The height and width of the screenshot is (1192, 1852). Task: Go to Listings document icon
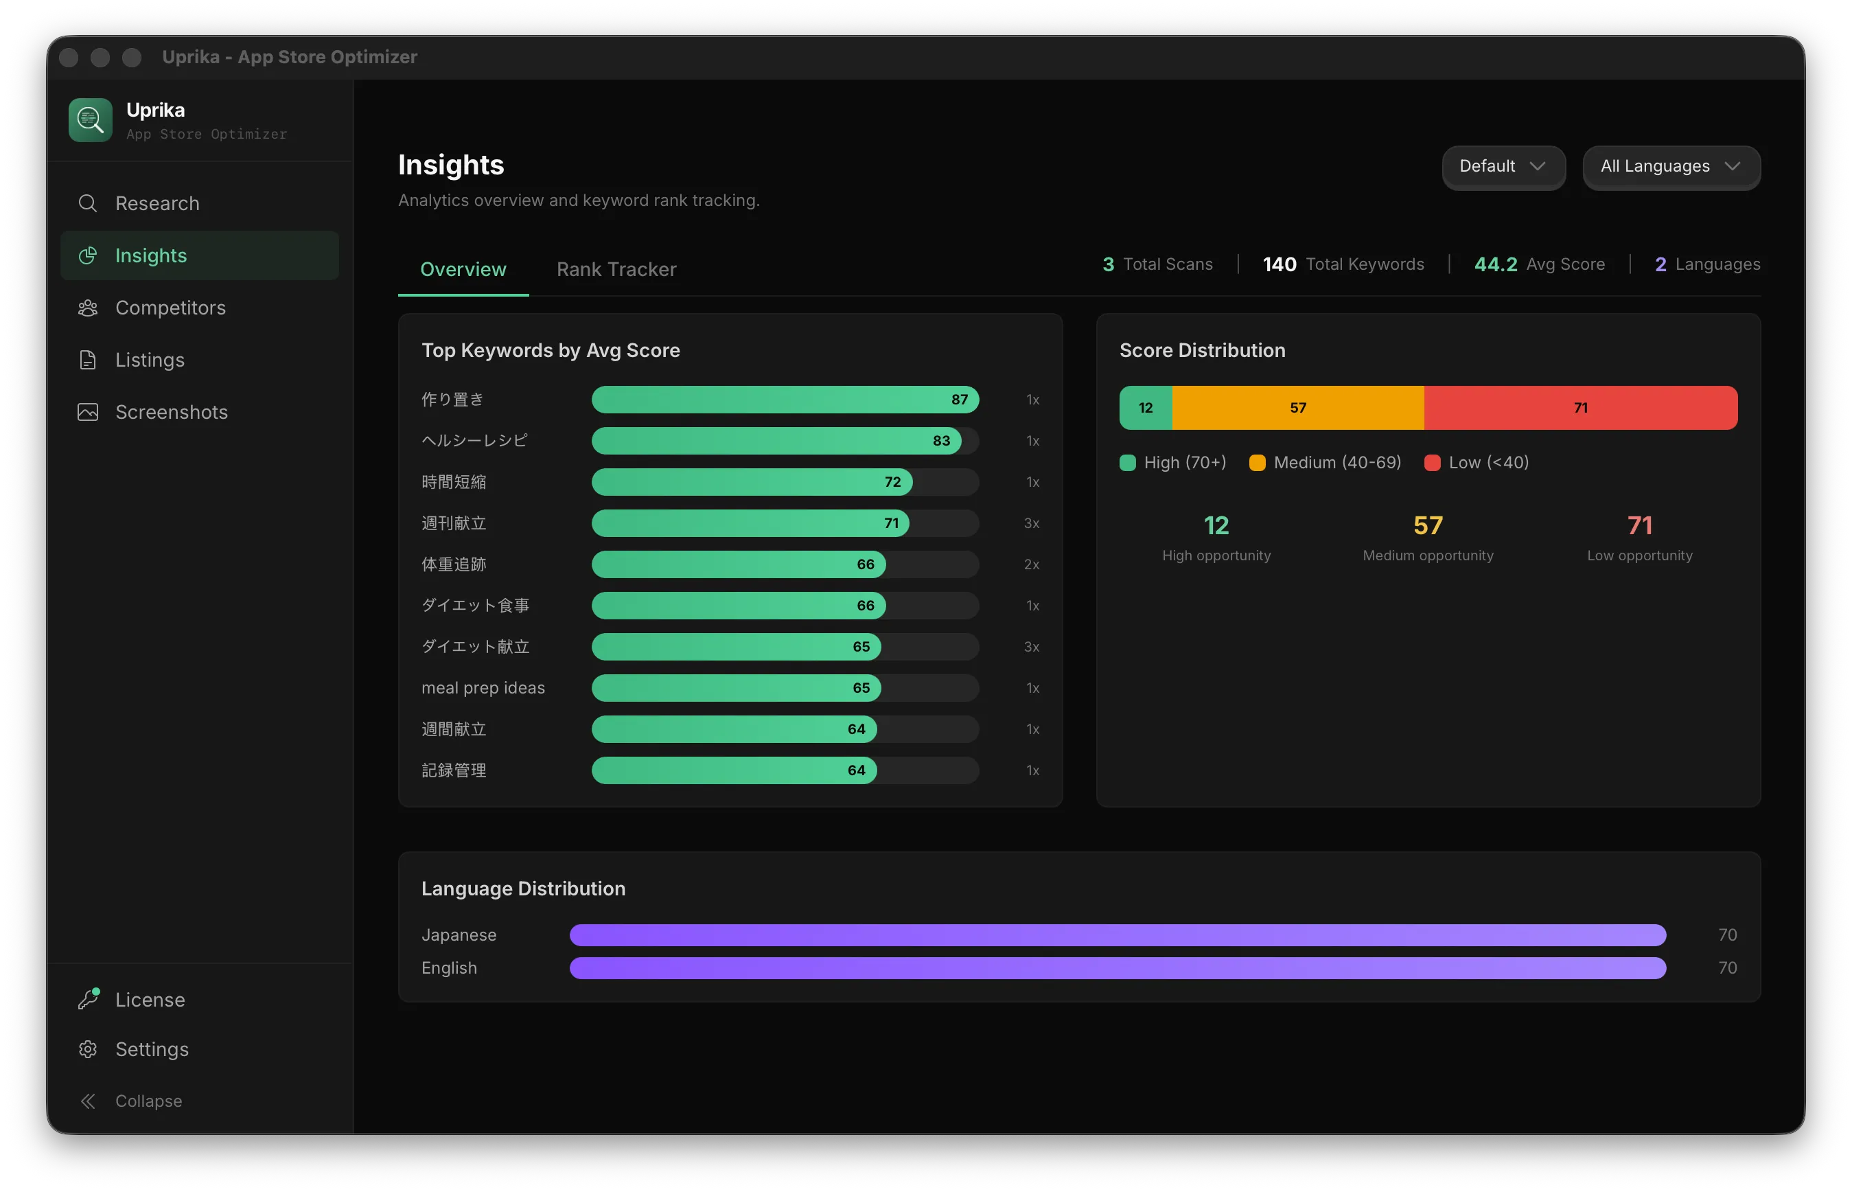click(x=87, y=360)
